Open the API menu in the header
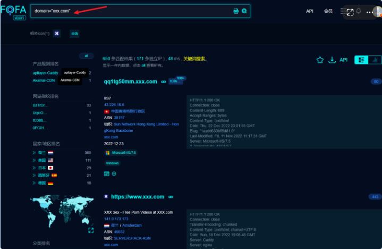 coord(309,11)
